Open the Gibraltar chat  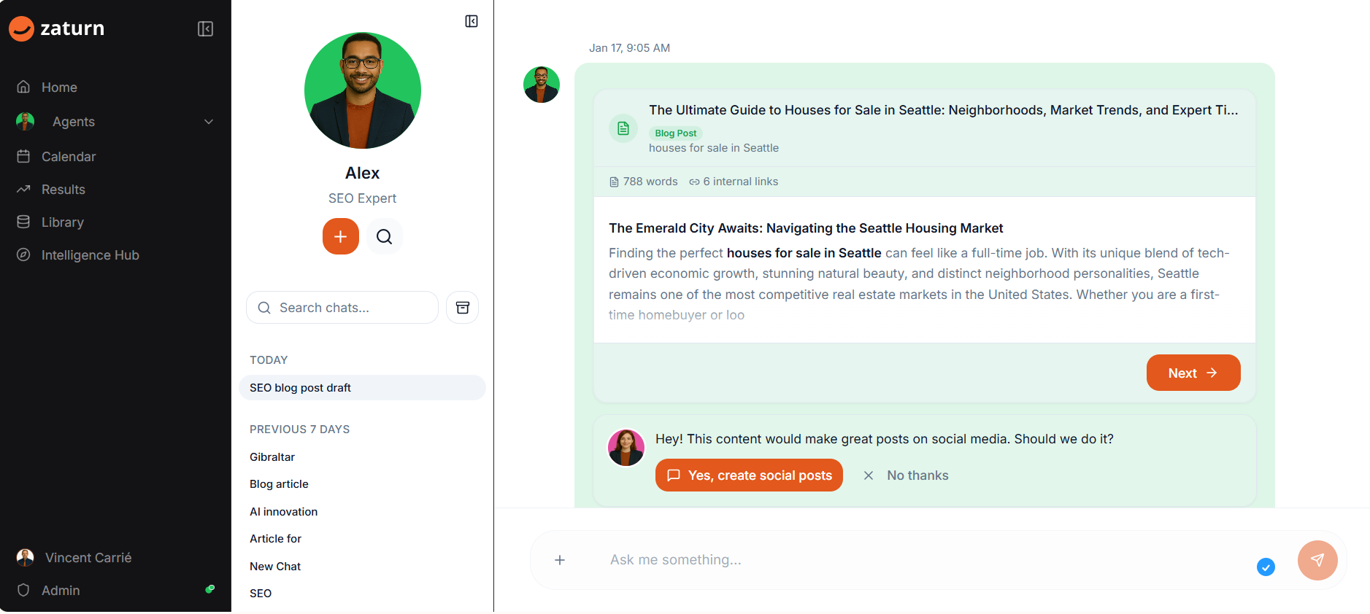coord(272,457)
